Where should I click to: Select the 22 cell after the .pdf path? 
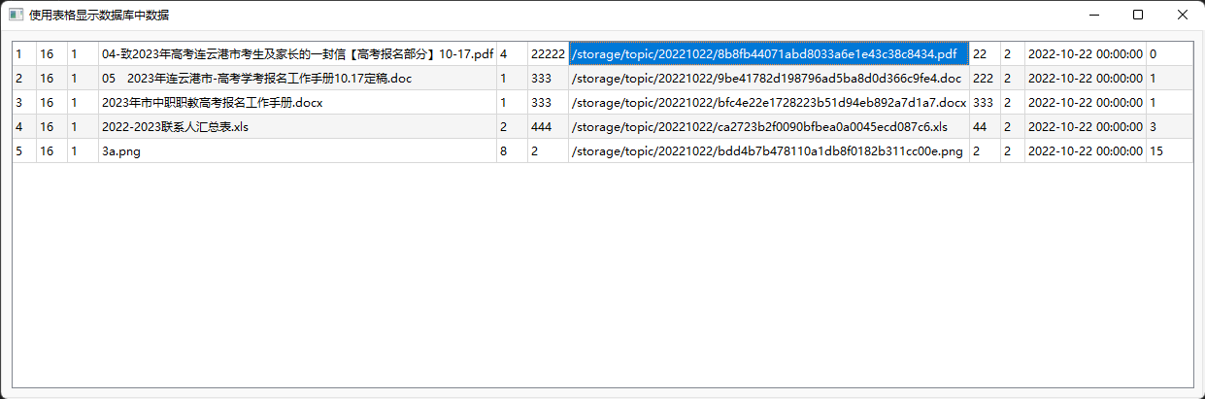tap(985, 54)
